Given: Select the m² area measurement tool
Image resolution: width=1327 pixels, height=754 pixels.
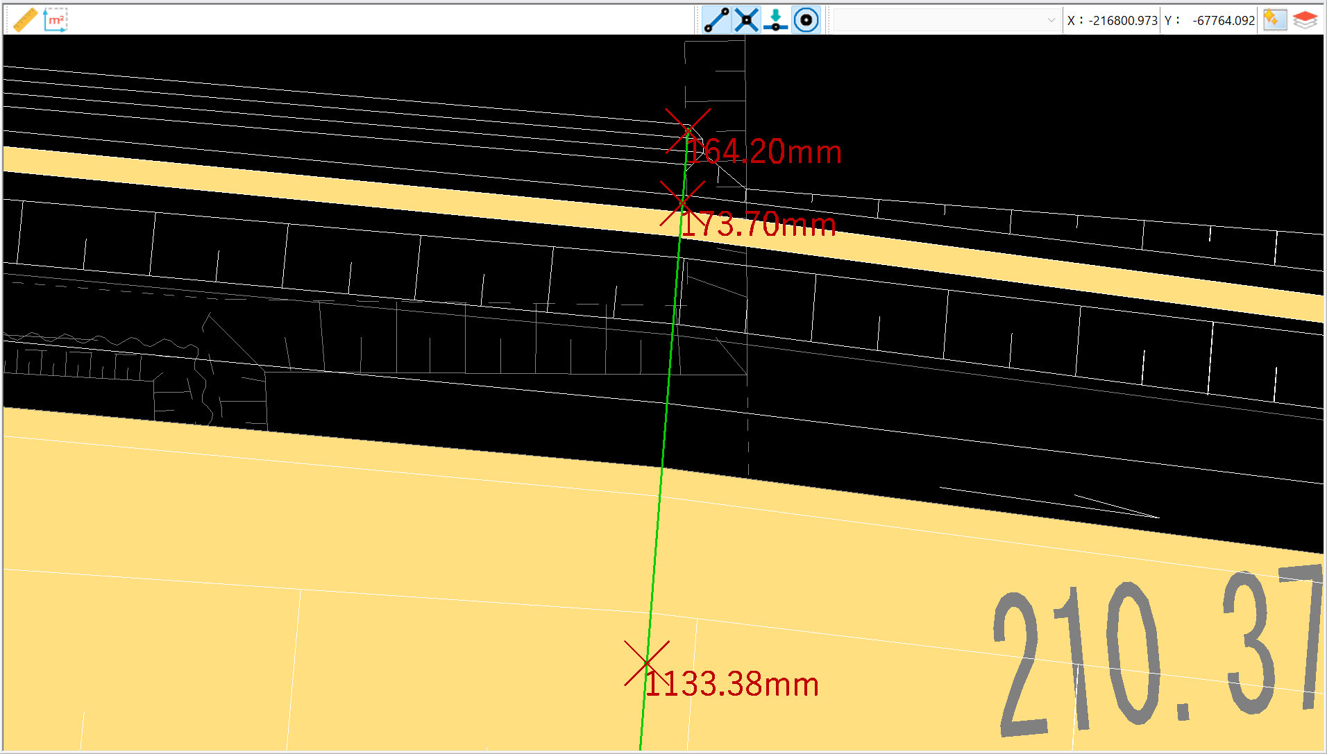Looking at the screenshot, I should click(x=56, y=20).
